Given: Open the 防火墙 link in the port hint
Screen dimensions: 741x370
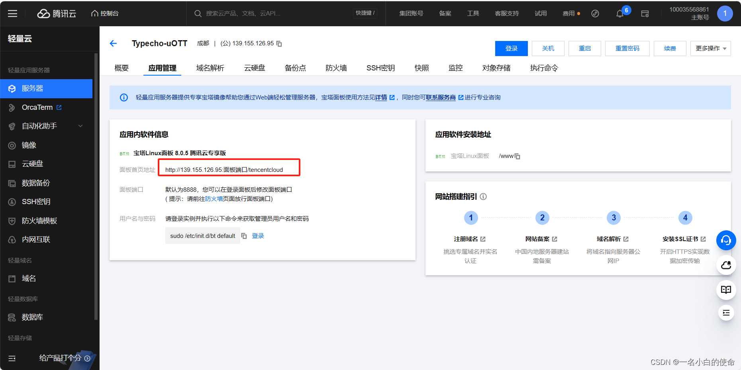Looking at the screenshot, I should pyautogui.click(x=214, y=199).
